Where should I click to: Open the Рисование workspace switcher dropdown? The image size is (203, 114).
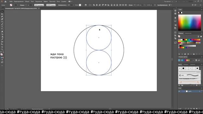click(168, 2)
